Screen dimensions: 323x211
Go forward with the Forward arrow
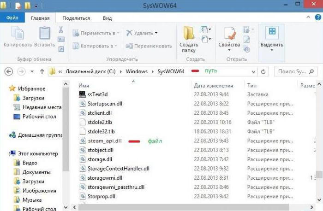click(x=21, y=71)
